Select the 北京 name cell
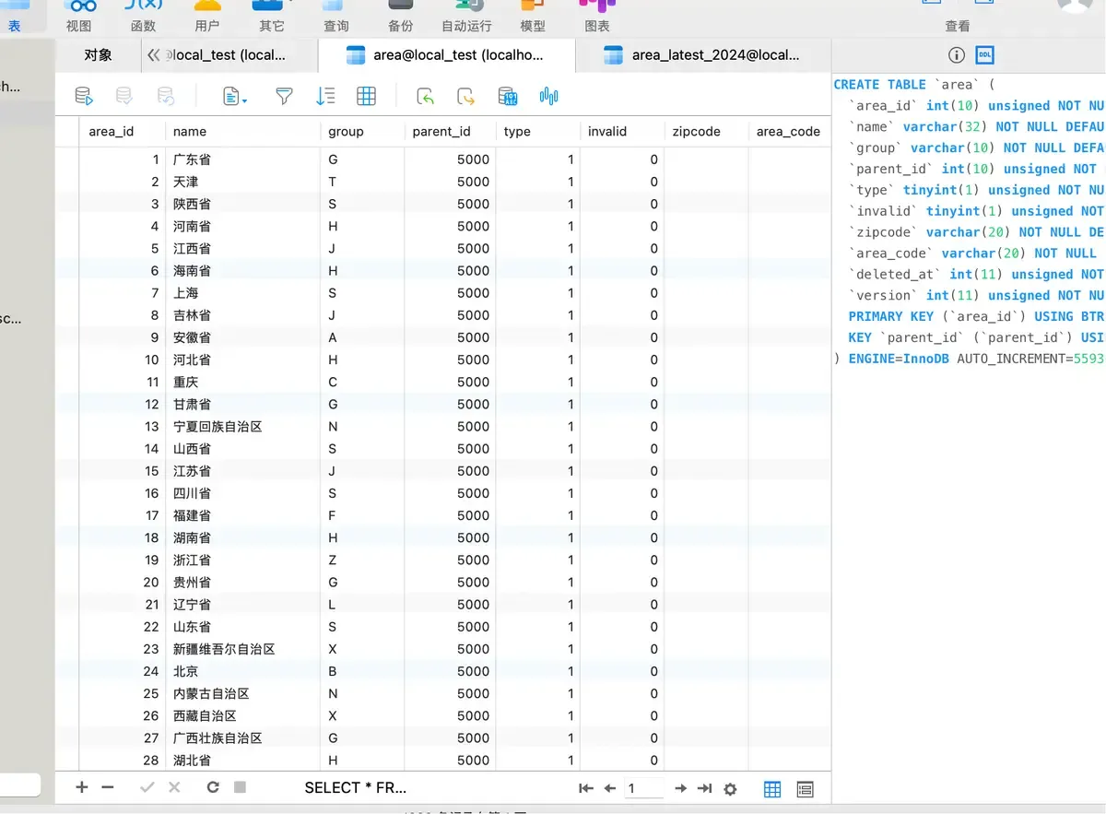Image resolution: width=1106 pixels, height=814 pixels. (x=243, y=671)
